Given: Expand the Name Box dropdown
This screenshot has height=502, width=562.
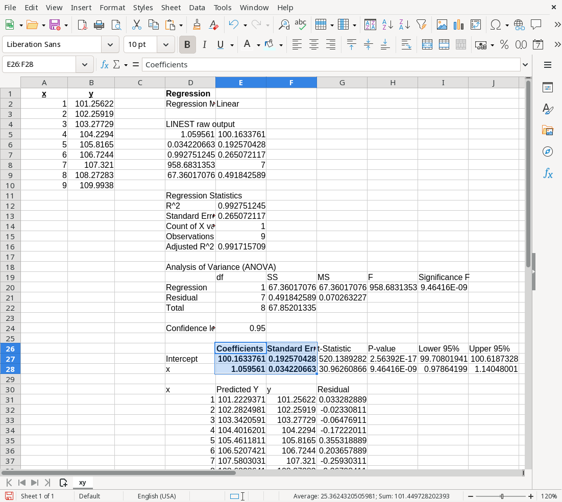Looking at the screenshot, I should [85, 64].
